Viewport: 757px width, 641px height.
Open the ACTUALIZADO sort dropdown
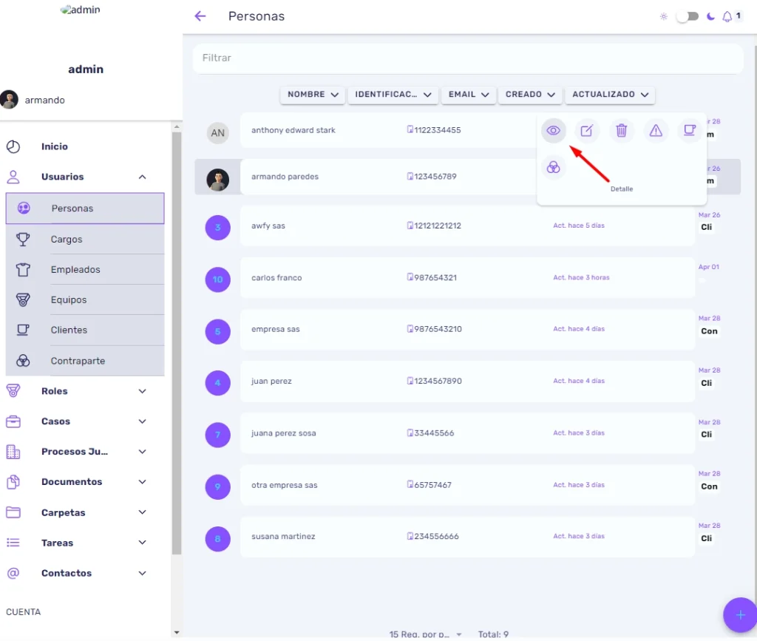click(610, 94)
